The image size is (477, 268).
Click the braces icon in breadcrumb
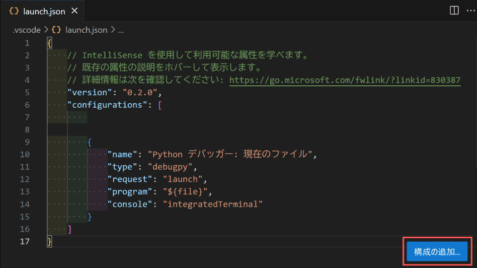(56, 30)
